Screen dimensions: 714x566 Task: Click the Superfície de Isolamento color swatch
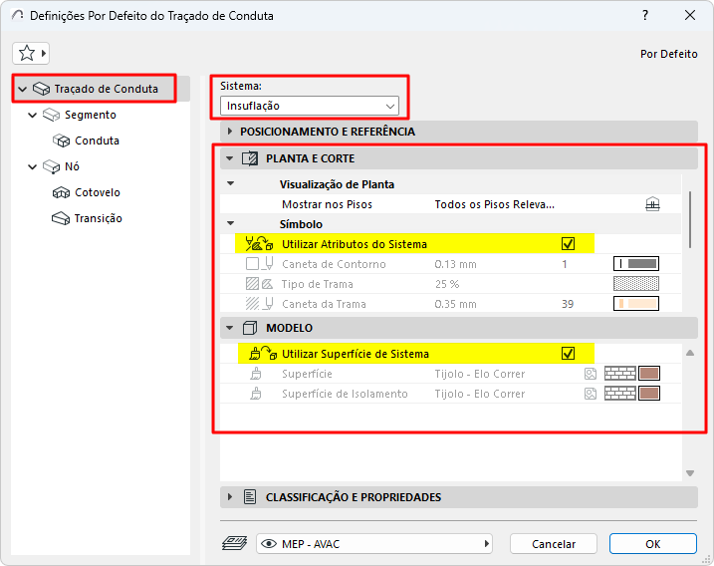tap(649, 394)
